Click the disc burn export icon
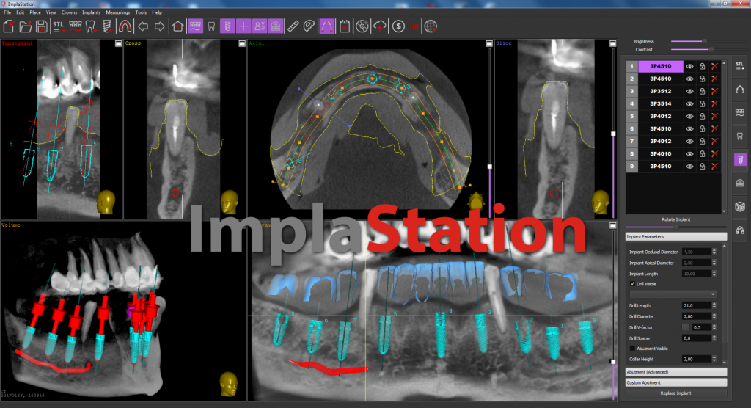 point(362,26)
